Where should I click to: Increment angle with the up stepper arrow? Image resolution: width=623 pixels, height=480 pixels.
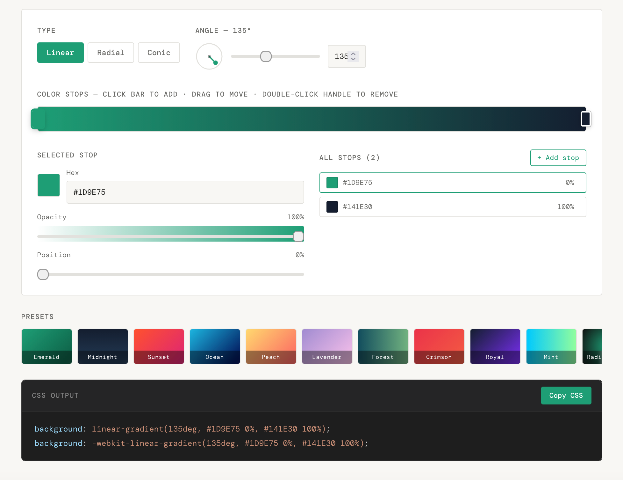coord(353,54)
